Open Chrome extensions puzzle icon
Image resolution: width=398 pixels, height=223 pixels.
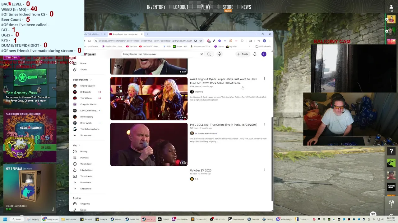point(242,41)
